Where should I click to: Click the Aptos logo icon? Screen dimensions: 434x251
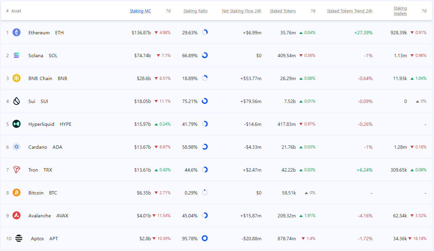coord(19,239)
